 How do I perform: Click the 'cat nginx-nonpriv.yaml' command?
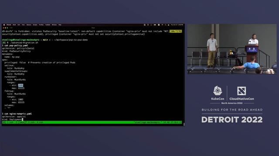tap(18, 114)
